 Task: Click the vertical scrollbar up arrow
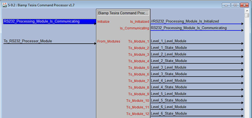pos(247,11)
